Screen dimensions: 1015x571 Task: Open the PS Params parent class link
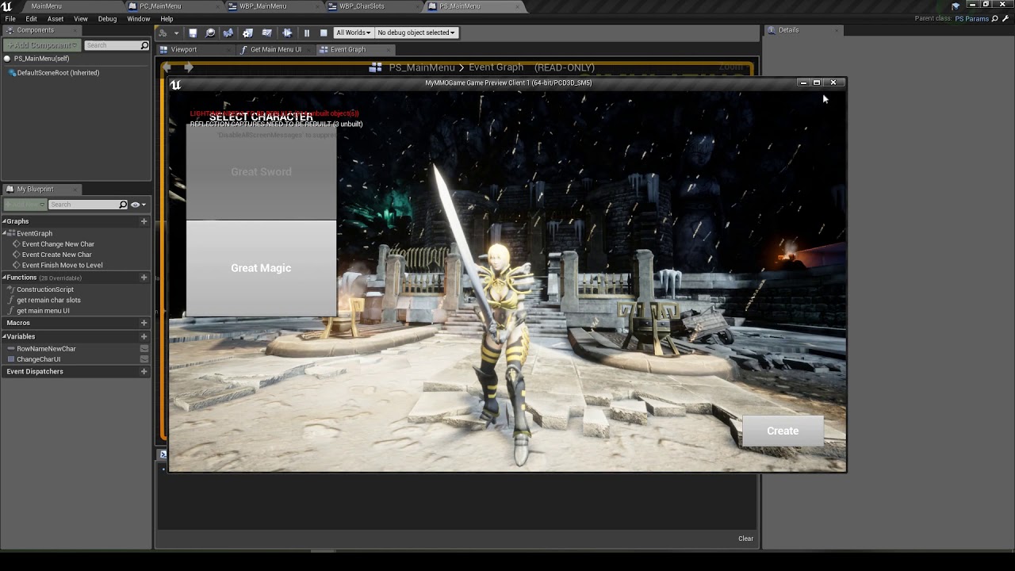[971, 18]
